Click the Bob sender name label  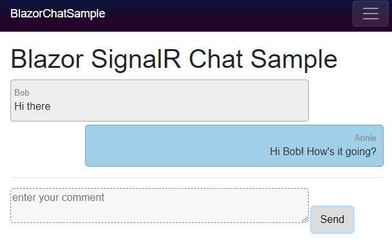click(x=22, y=92)
